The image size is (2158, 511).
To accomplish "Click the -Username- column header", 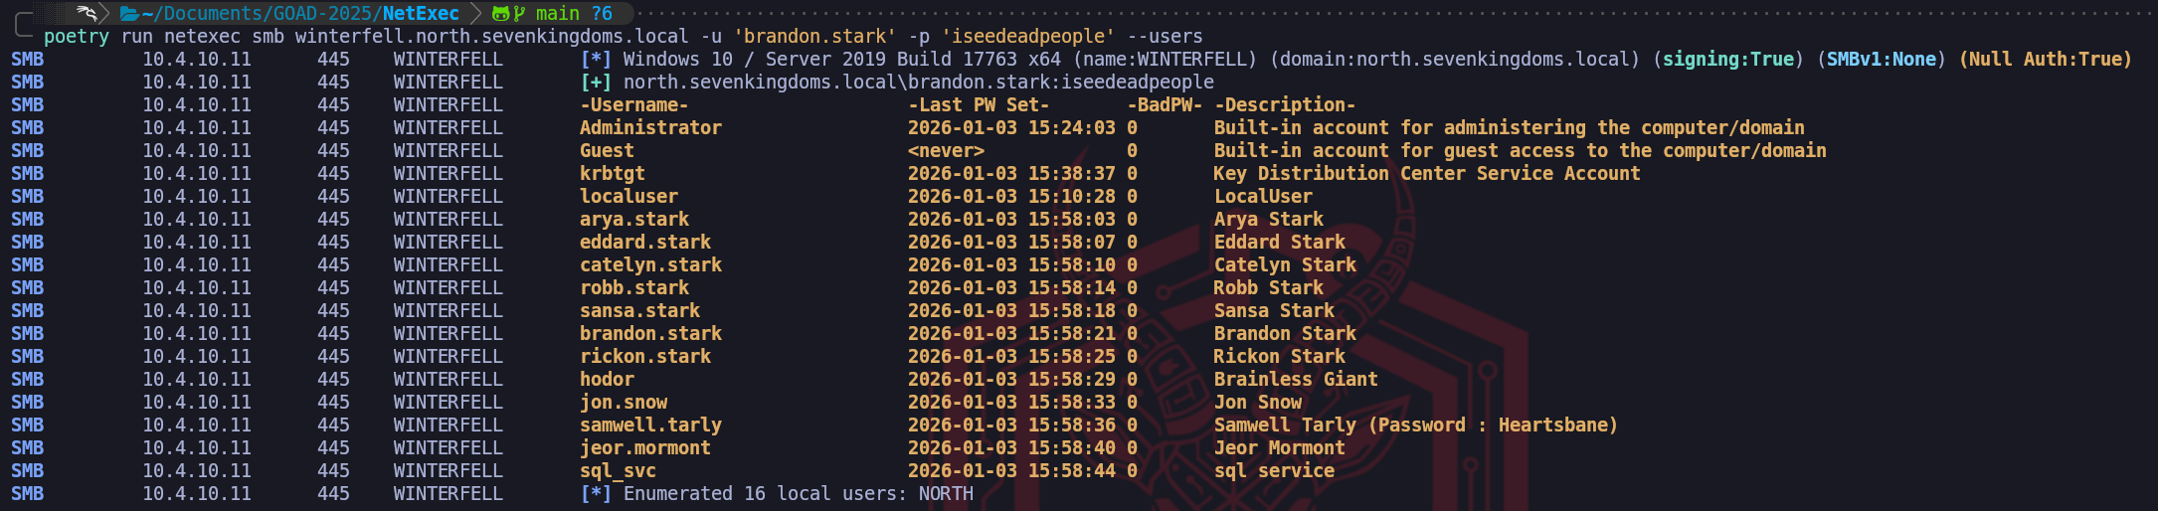I will tap(634, 105).
